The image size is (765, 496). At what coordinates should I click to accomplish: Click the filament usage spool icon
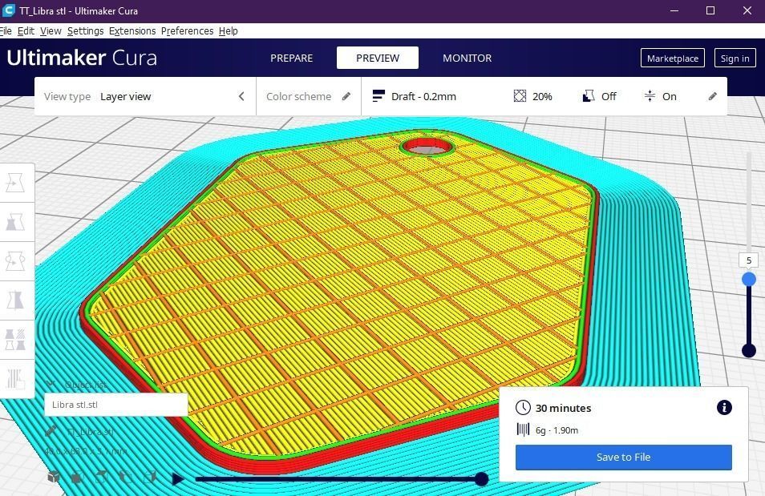pyautogui.click(x=523, y=429)
